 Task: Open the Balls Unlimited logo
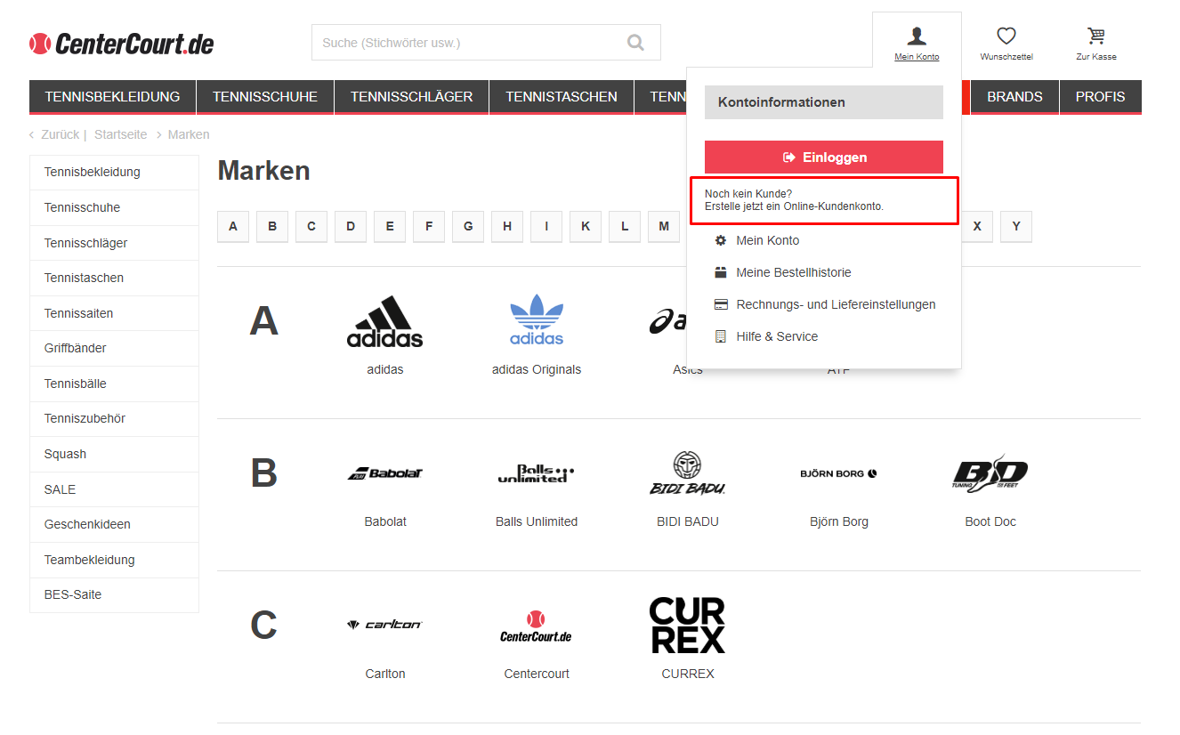(x=537, y=473)
